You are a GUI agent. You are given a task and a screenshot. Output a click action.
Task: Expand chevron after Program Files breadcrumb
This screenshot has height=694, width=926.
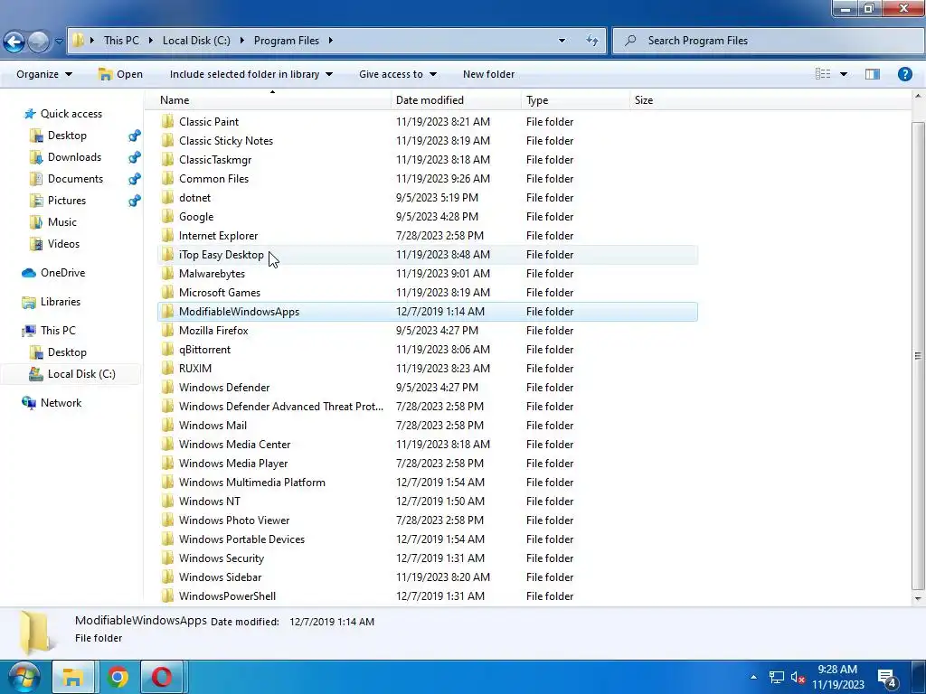pyautogui.click(x=331, y=41)
